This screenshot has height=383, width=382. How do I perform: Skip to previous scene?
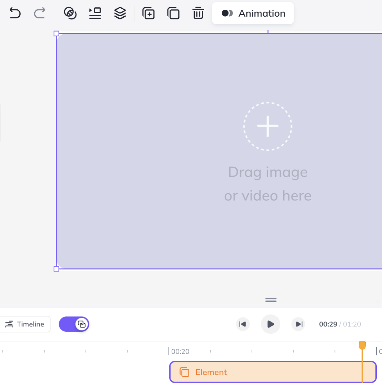tap(243, 324)
